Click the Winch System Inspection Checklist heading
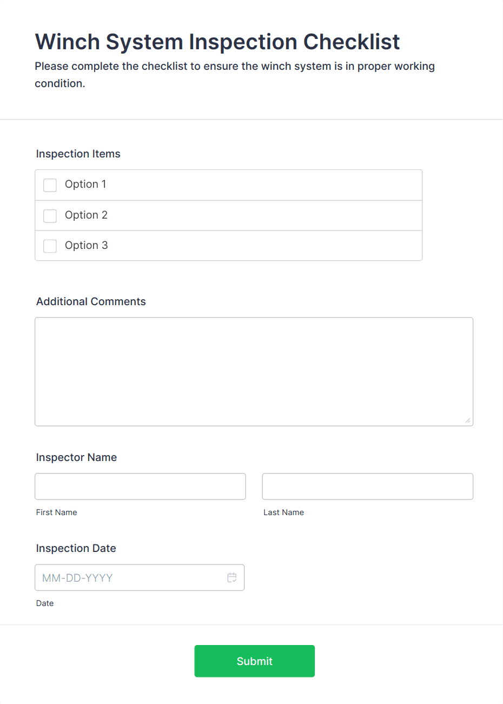 coord(217,42)
